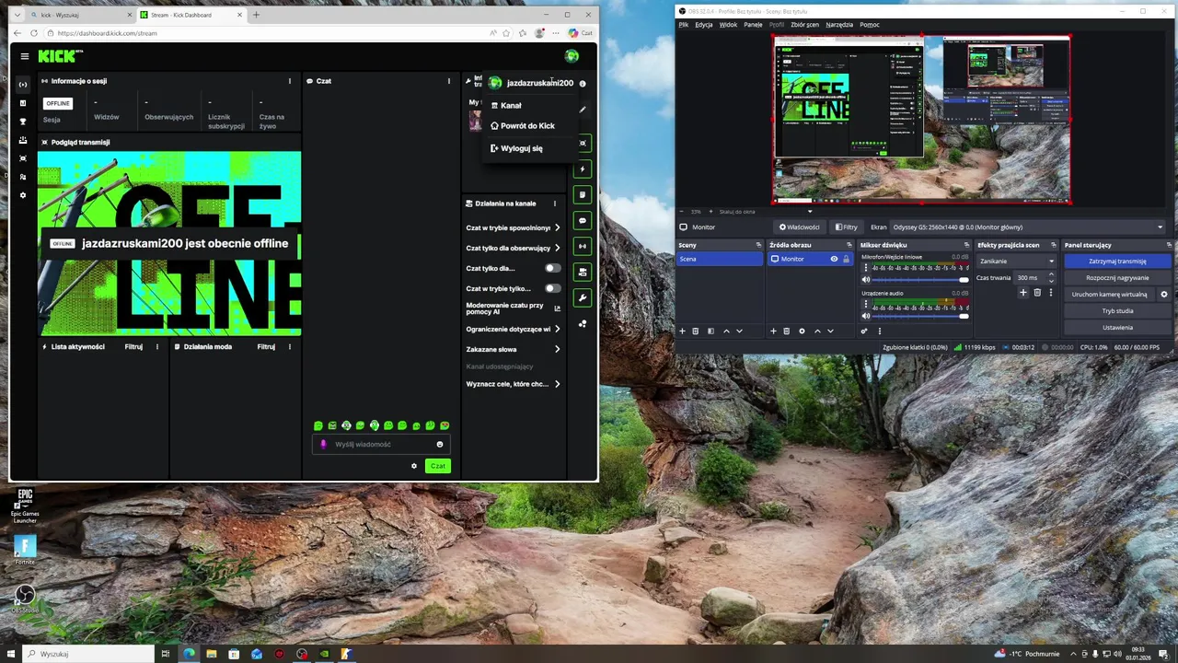Screen dimensions: 1178x663
Task: Remove transition with trash icon in Efekty przejścia
Action: [x=1037, y=293]
